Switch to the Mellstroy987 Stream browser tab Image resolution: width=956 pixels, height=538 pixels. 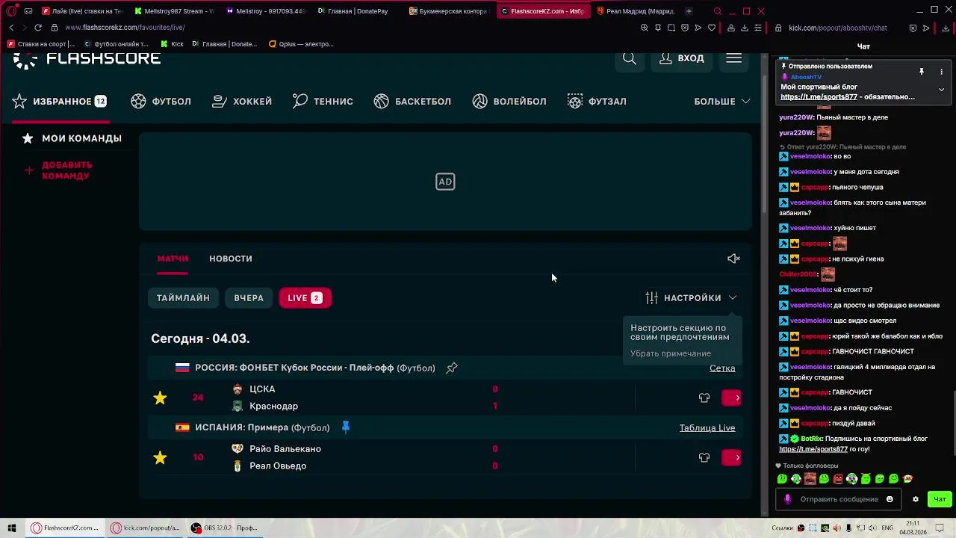[175, 11]
